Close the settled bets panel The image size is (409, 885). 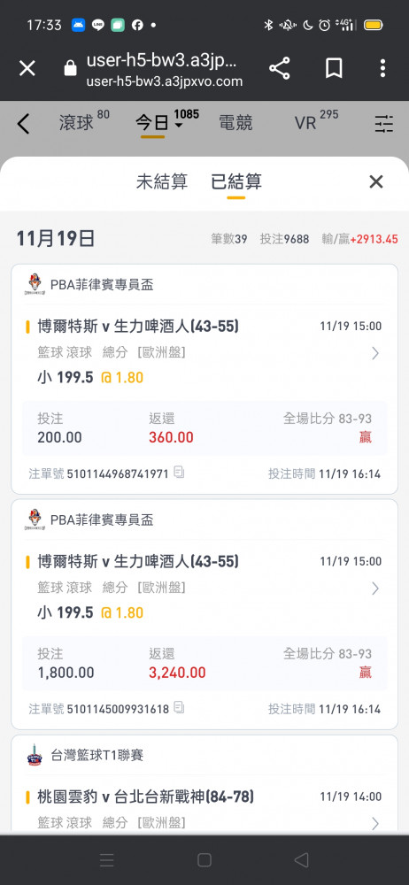pyautogui.click(x=376, y=181)
